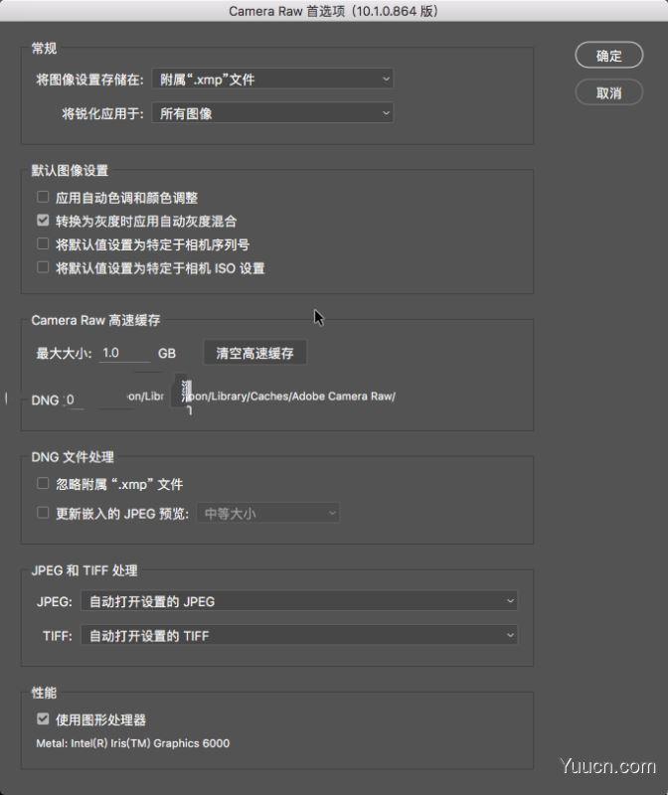The image size is (668, 795).
Task: Click the 性能 section heading
Action: 44,693
